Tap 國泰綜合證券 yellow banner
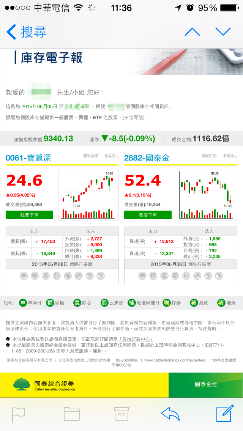Screen dimensions: 243x431 pos(84,385)
